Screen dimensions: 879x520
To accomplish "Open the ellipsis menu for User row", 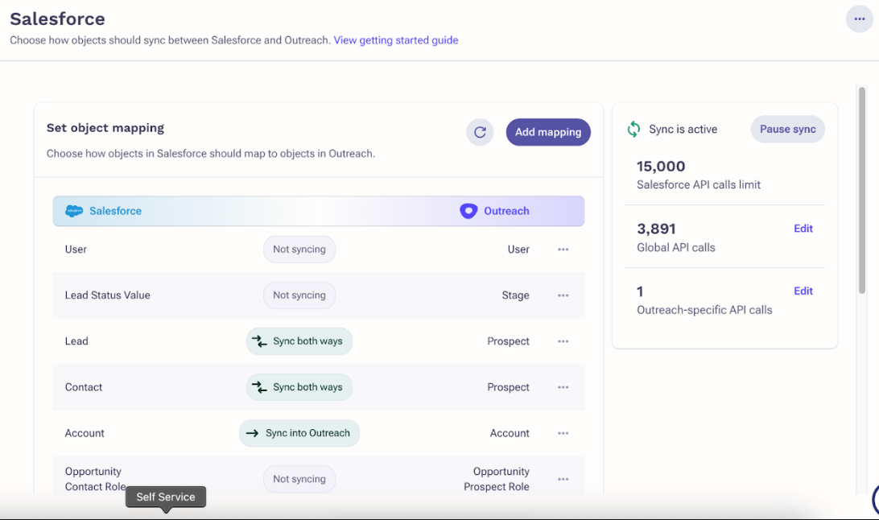I will [x=563, y=250].
